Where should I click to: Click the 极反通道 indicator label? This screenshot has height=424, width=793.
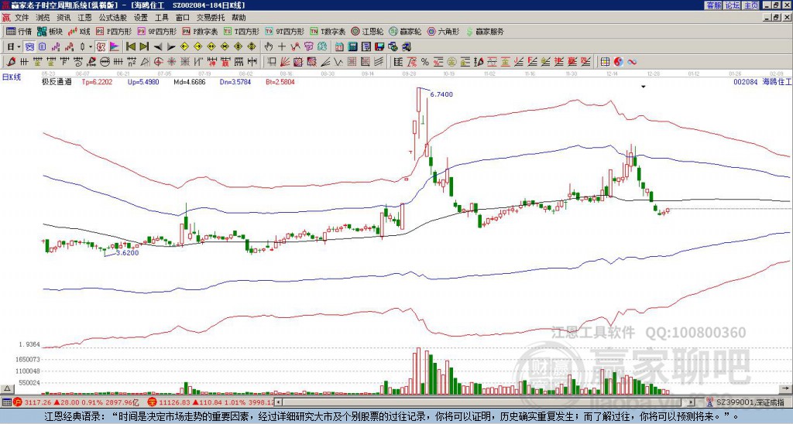point(57,81)
